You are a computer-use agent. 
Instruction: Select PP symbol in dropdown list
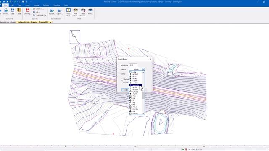(x=136, y=101)
